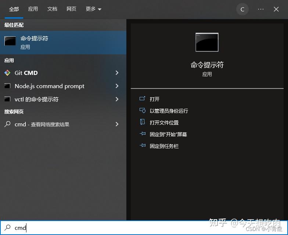This screenshot has width=288, height=235.
Task: Click the admin shield icon
Action: 143,110
